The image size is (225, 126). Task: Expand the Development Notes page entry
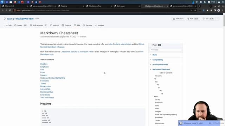point(151,64)
